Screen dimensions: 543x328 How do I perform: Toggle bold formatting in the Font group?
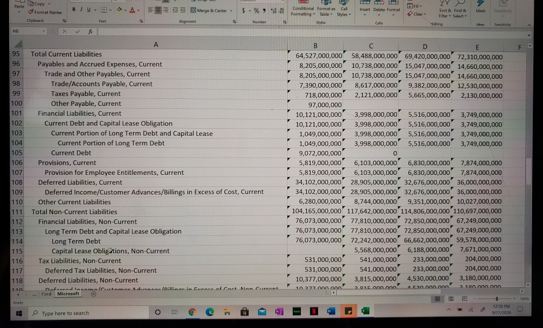(74, 10)
